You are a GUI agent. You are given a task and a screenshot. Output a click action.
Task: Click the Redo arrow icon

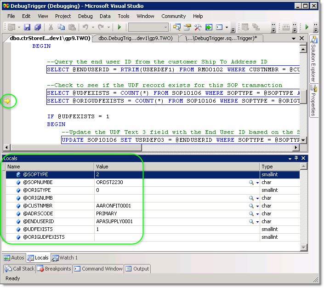(101, 27)
